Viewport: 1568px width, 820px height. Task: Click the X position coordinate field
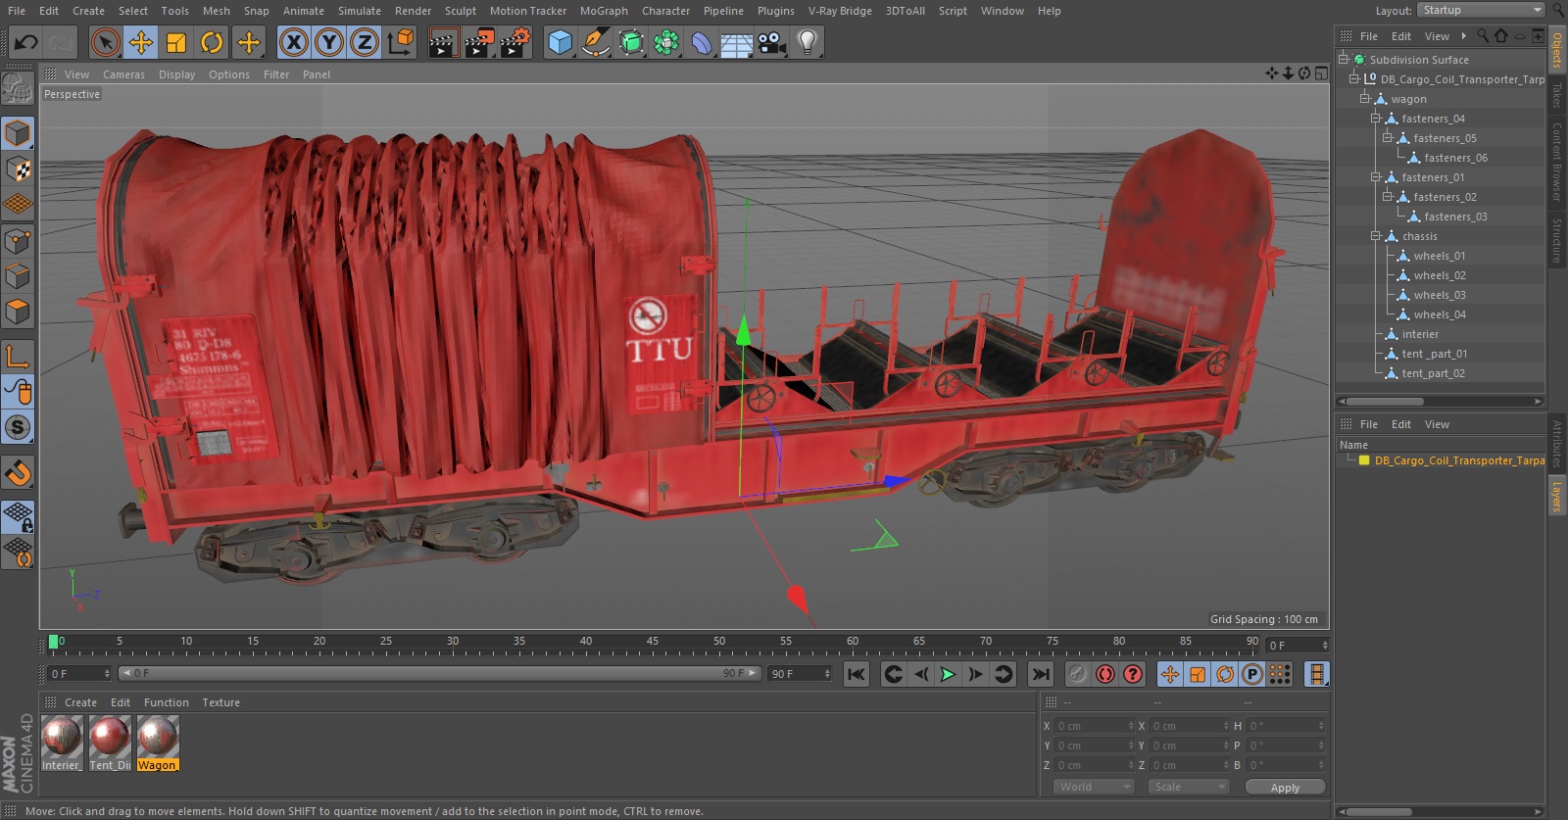tap(1094, 726)
